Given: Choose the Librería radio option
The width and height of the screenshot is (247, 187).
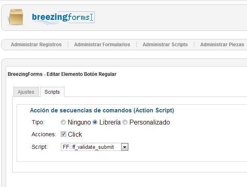Looking at the screenshot, I should pos(95,122).
